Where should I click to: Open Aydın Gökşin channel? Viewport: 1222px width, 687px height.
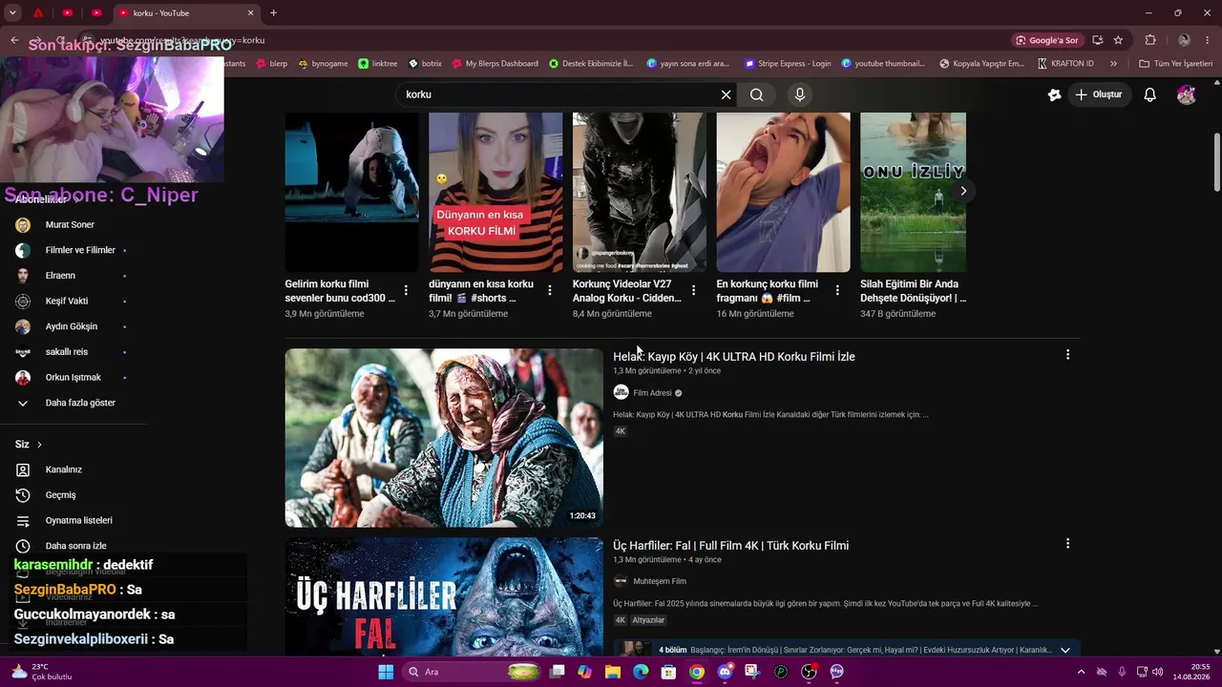coord(73,326)
